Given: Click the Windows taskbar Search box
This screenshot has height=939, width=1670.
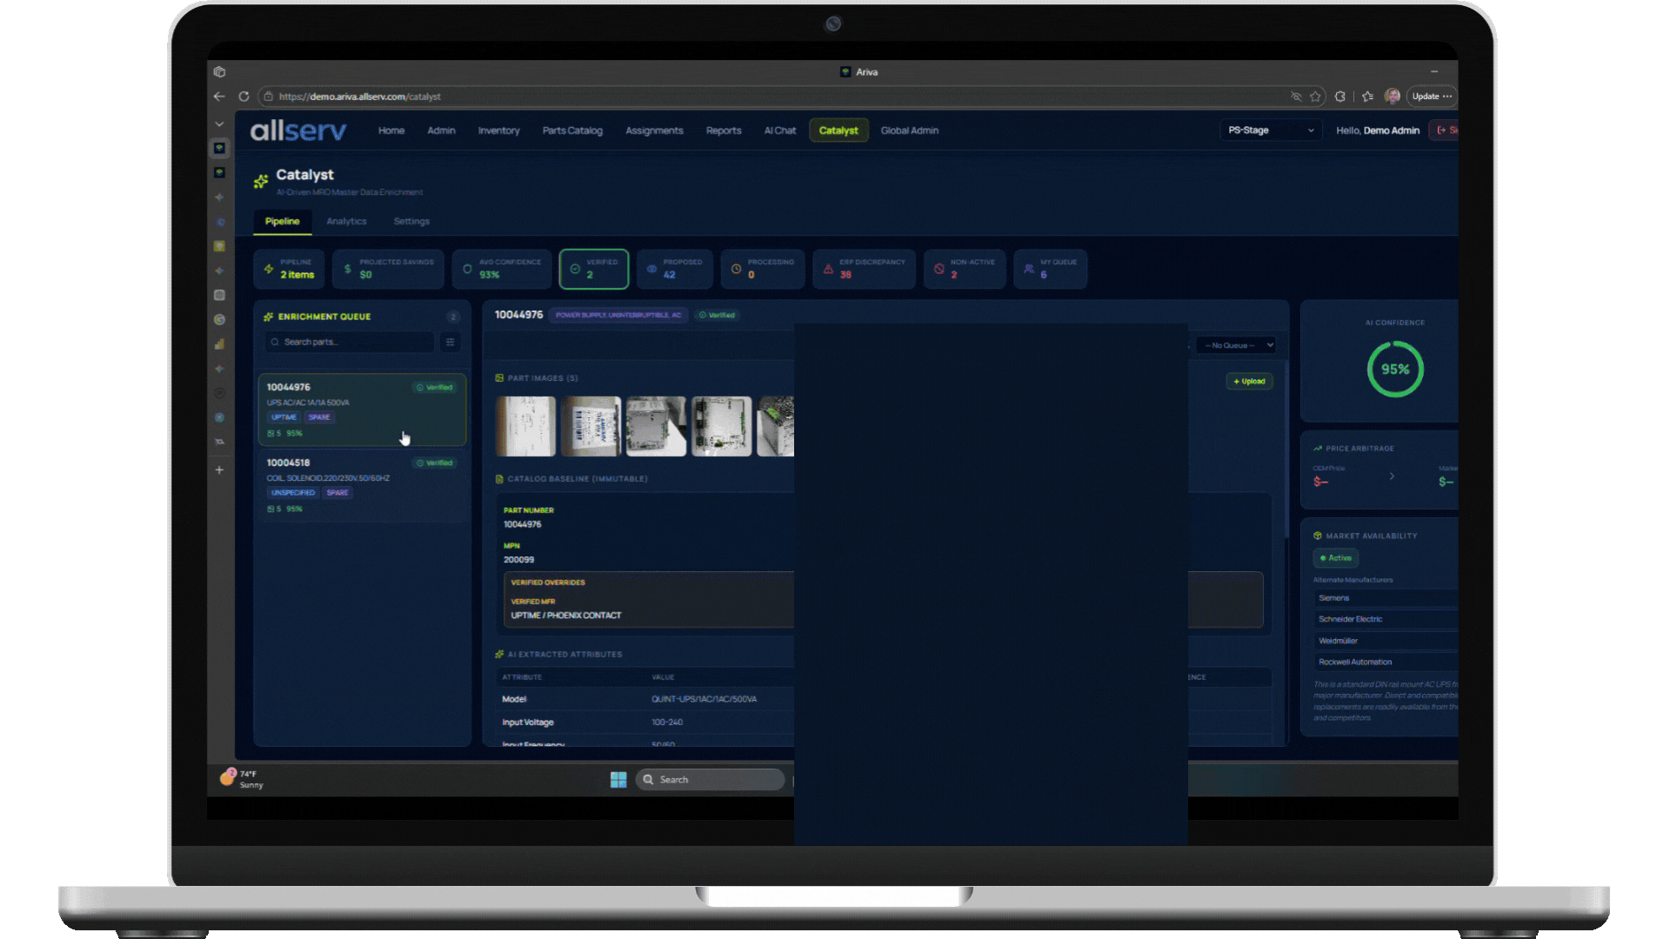Looking at the screenshot, I should pos(710,780).
